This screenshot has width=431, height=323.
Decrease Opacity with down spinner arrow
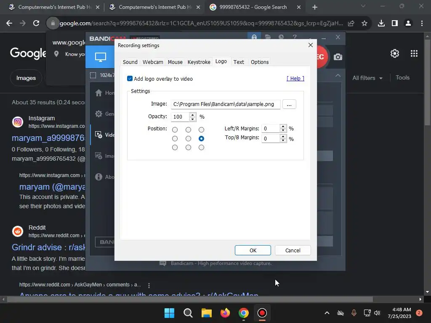click(x=192, y=119)
